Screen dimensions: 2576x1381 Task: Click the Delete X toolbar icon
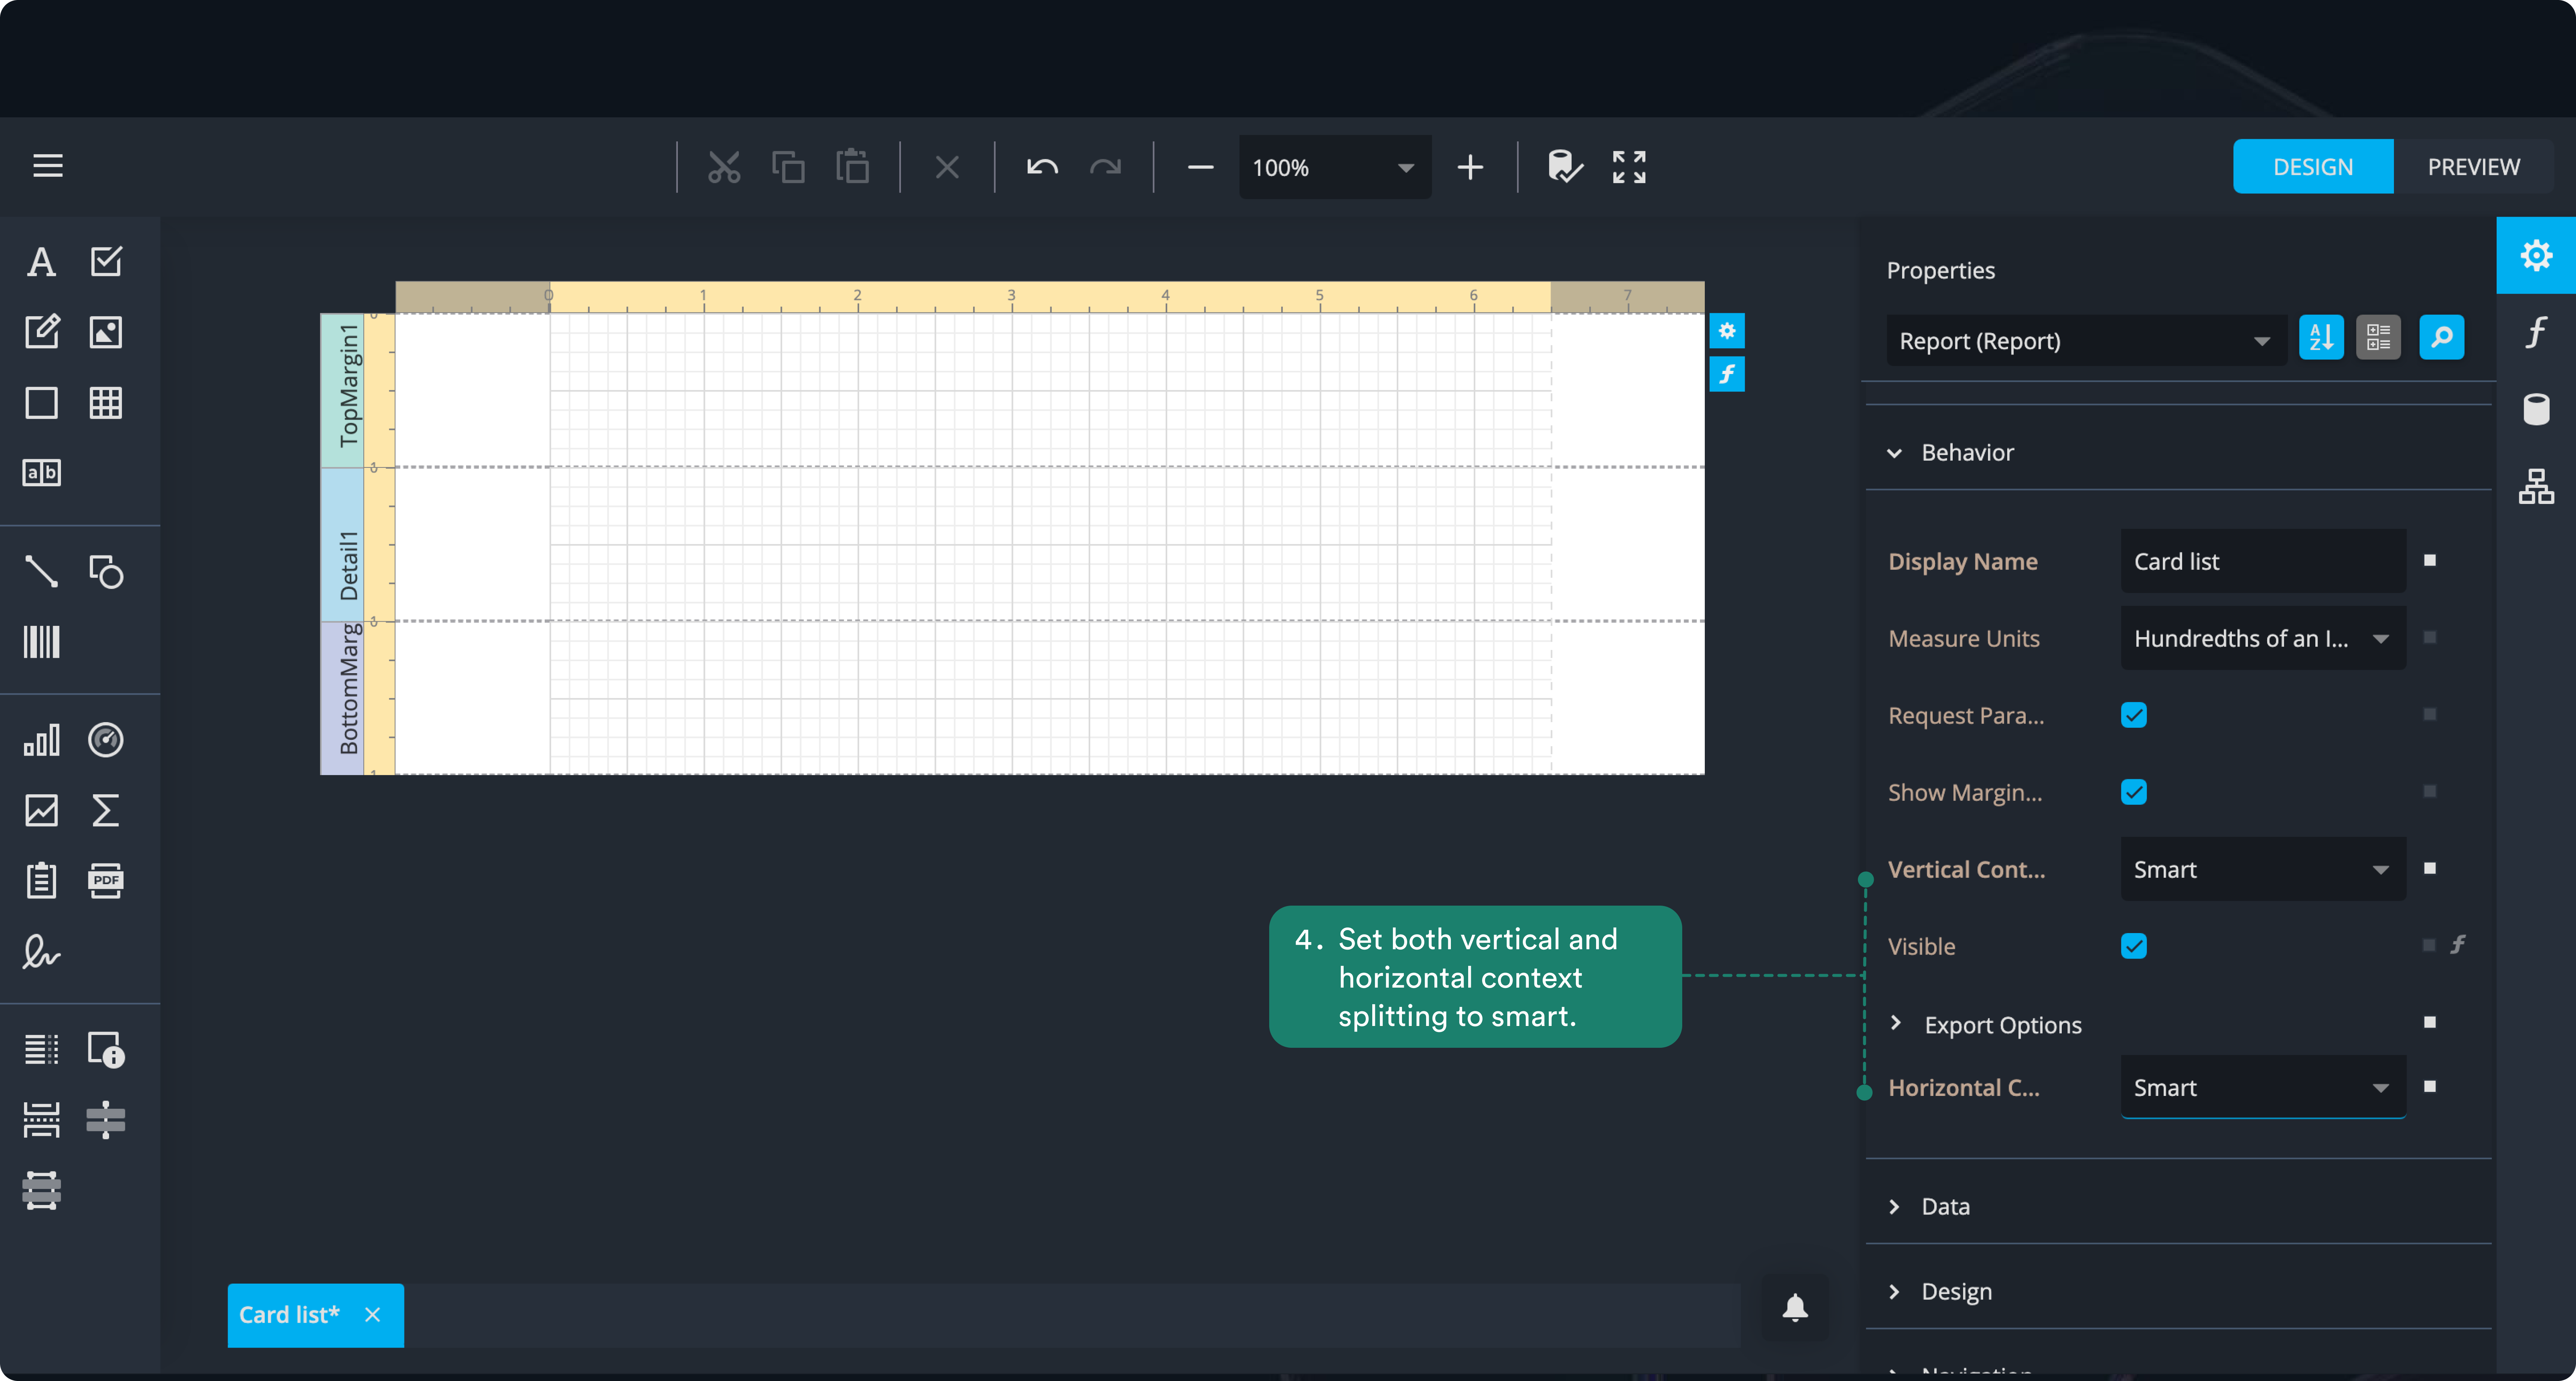[947, 167]
